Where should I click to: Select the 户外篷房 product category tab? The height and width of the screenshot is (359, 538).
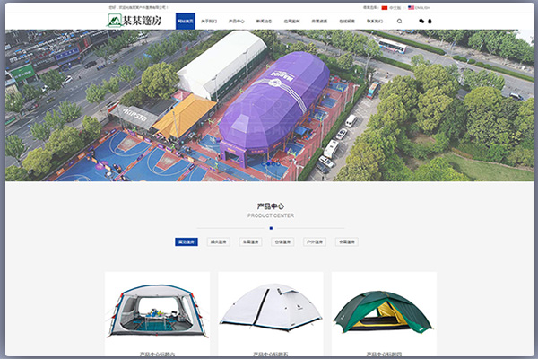(315, 241)
